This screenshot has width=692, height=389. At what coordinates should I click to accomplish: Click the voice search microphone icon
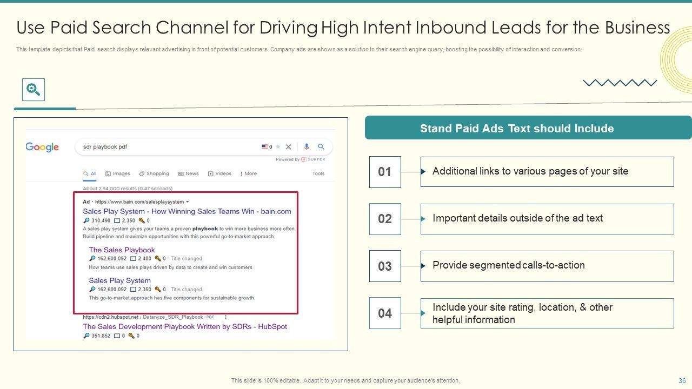click(307, 146)
